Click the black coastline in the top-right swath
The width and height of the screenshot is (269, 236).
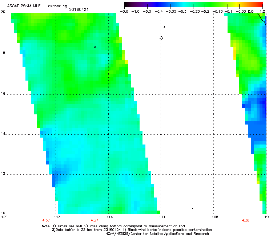point(262,20)
